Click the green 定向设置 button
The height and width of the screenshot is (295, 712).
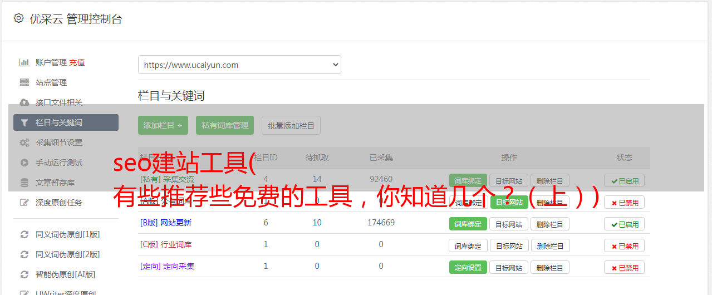[468, 267]
